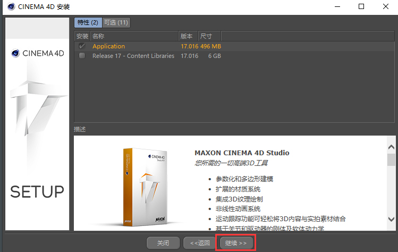Select Release 17 - Content Libraries row
The width and height of the screenshot is (398, 252).
pyautogui.click(x=234, y=56)
